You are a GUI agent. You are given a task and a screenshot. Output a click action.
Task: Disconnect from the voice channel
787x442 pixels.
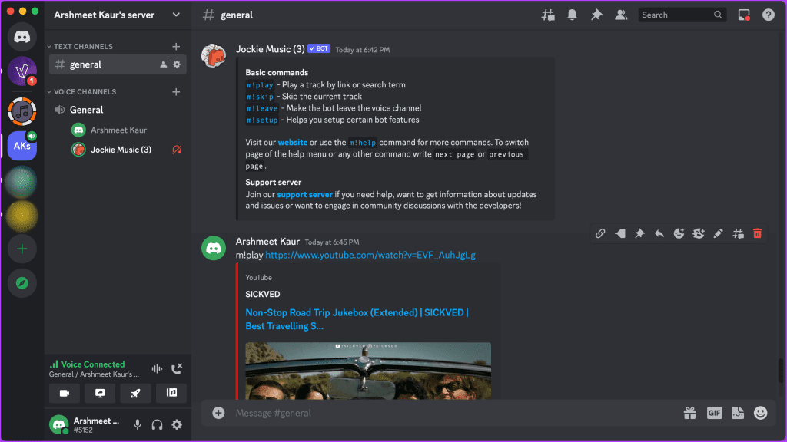177,369
